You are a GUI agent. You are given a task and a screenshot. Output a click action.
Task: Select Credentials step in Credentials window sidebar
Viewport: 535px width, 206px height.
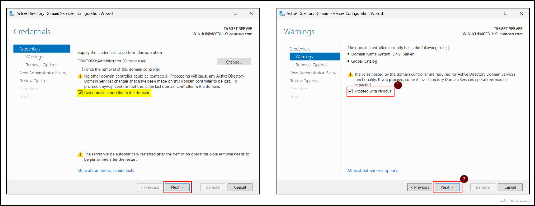pos(42,49)
